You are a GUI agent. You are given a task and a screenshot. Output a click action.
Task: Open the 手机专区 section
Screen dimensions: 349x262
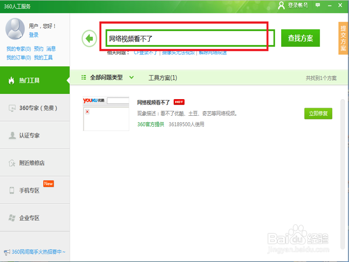click(x=35, y=190)
